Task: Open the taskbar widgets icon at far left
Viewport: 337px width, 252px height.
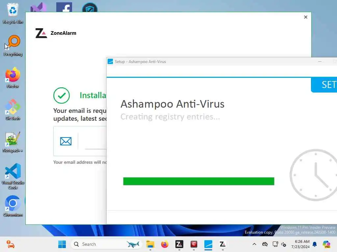Action: pos(10,244)
